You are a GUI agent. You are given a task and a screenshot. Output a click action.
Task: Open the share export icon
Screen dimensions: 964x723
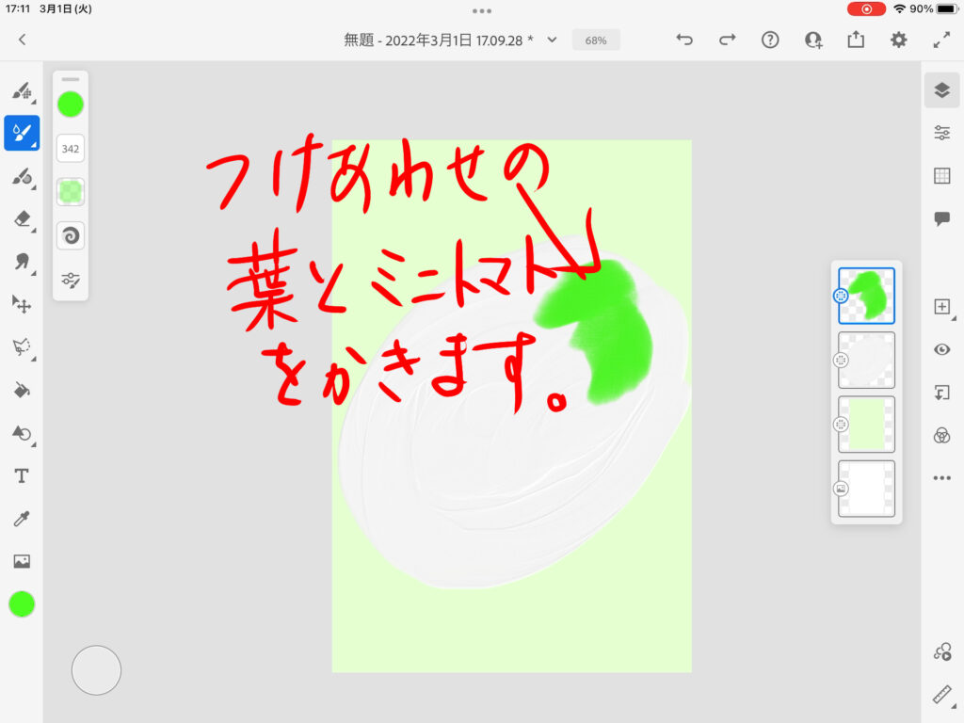tap(856, 40)
